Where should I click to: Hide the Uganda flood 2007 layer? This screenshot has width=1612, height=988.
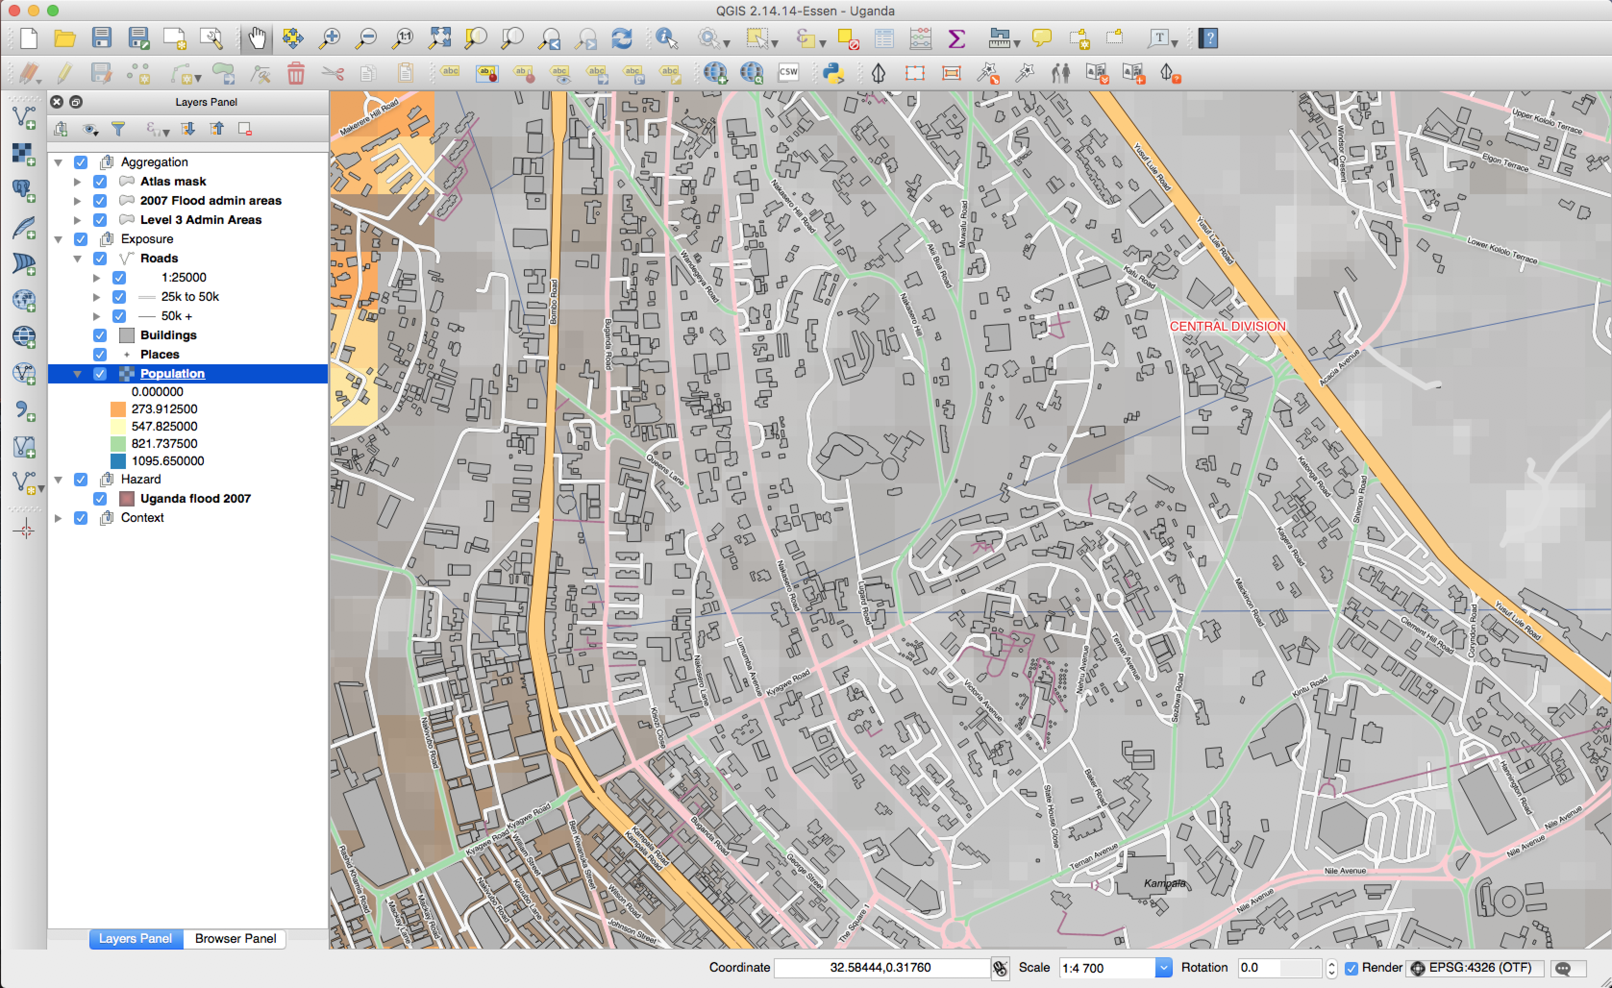click(x=100, y=499)
